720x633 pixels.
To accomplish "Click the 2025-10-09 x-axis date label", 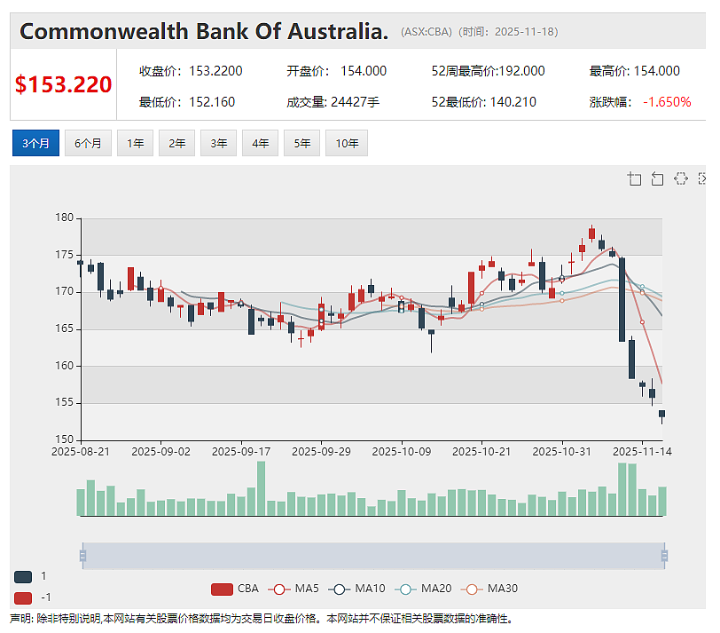I will (402, 452).
